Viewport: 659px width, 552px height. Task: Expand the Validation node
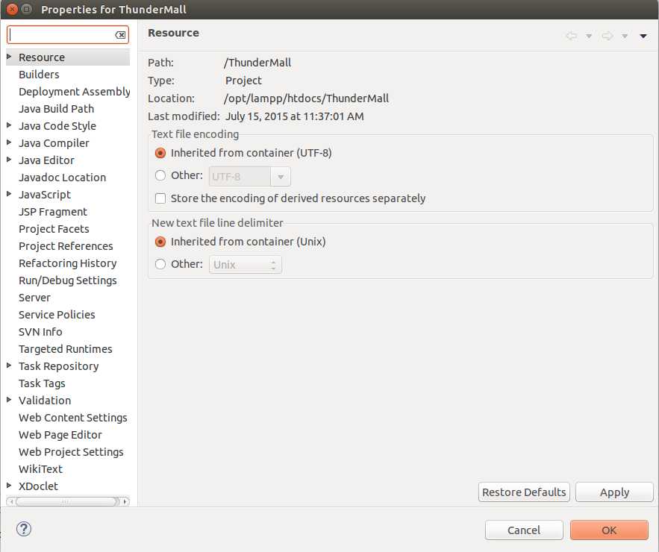(9, 400)
